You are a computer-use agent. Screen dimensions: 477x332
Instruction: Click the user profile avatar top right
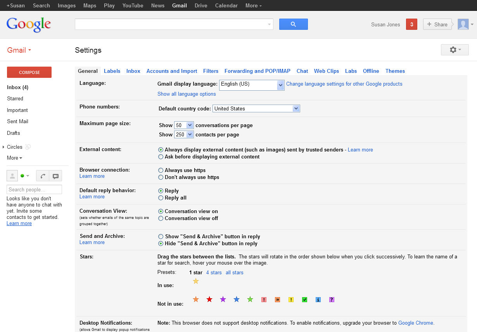click(x=463, y=24)
